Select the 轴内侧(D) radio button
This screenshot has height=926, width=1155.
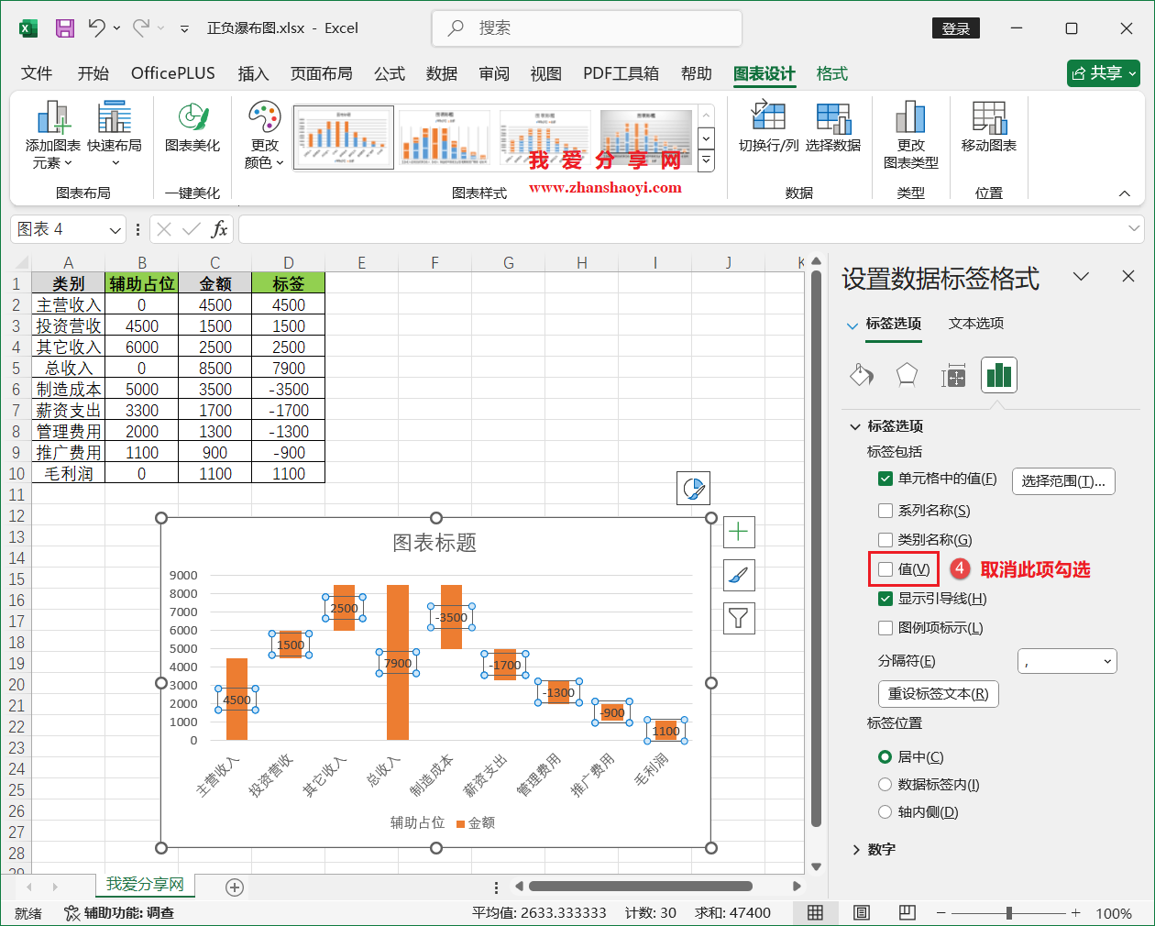click(885, 811)
